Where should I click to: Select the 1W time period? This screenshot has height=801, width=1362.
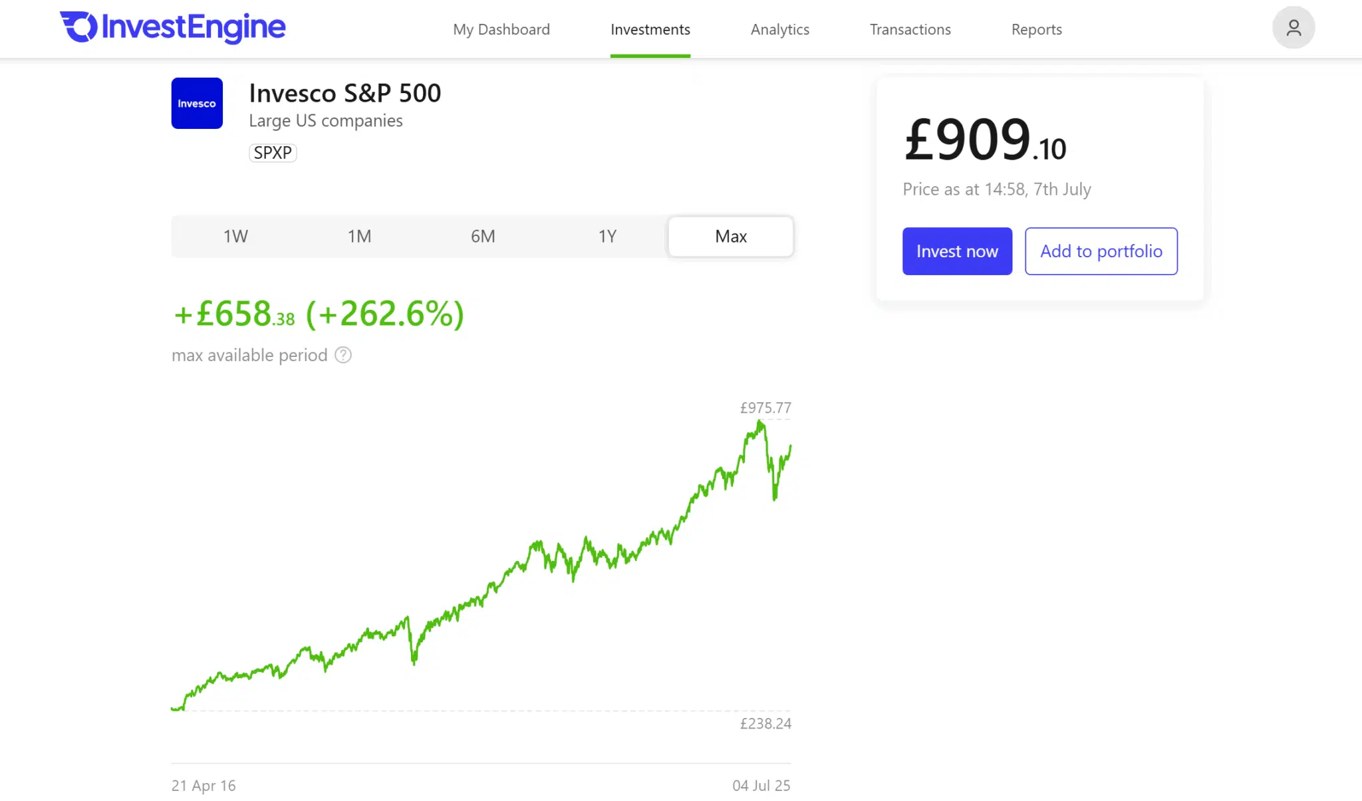pos(235,236)
